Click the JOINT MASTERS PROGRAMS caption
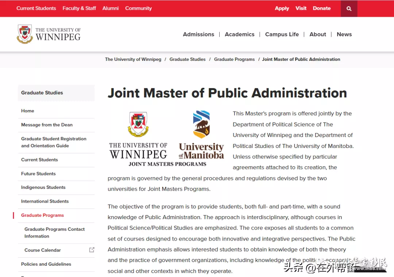Screen dimensions: 394x277 (167, 164)
